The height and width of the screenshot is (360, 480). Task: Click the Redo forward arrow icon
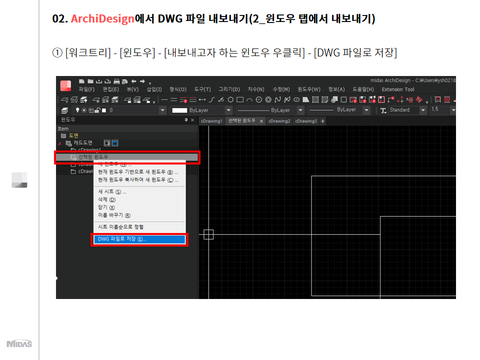142,81
